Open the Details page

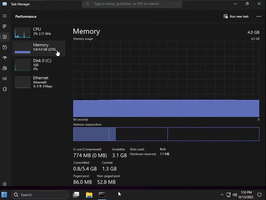coord(4,78)
